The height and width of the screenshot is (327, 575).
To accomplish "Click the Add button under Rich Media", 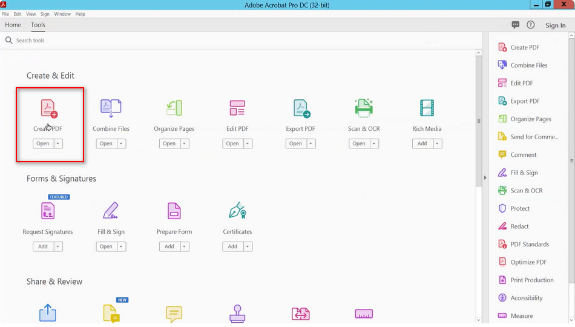I will tap(422, 144).
